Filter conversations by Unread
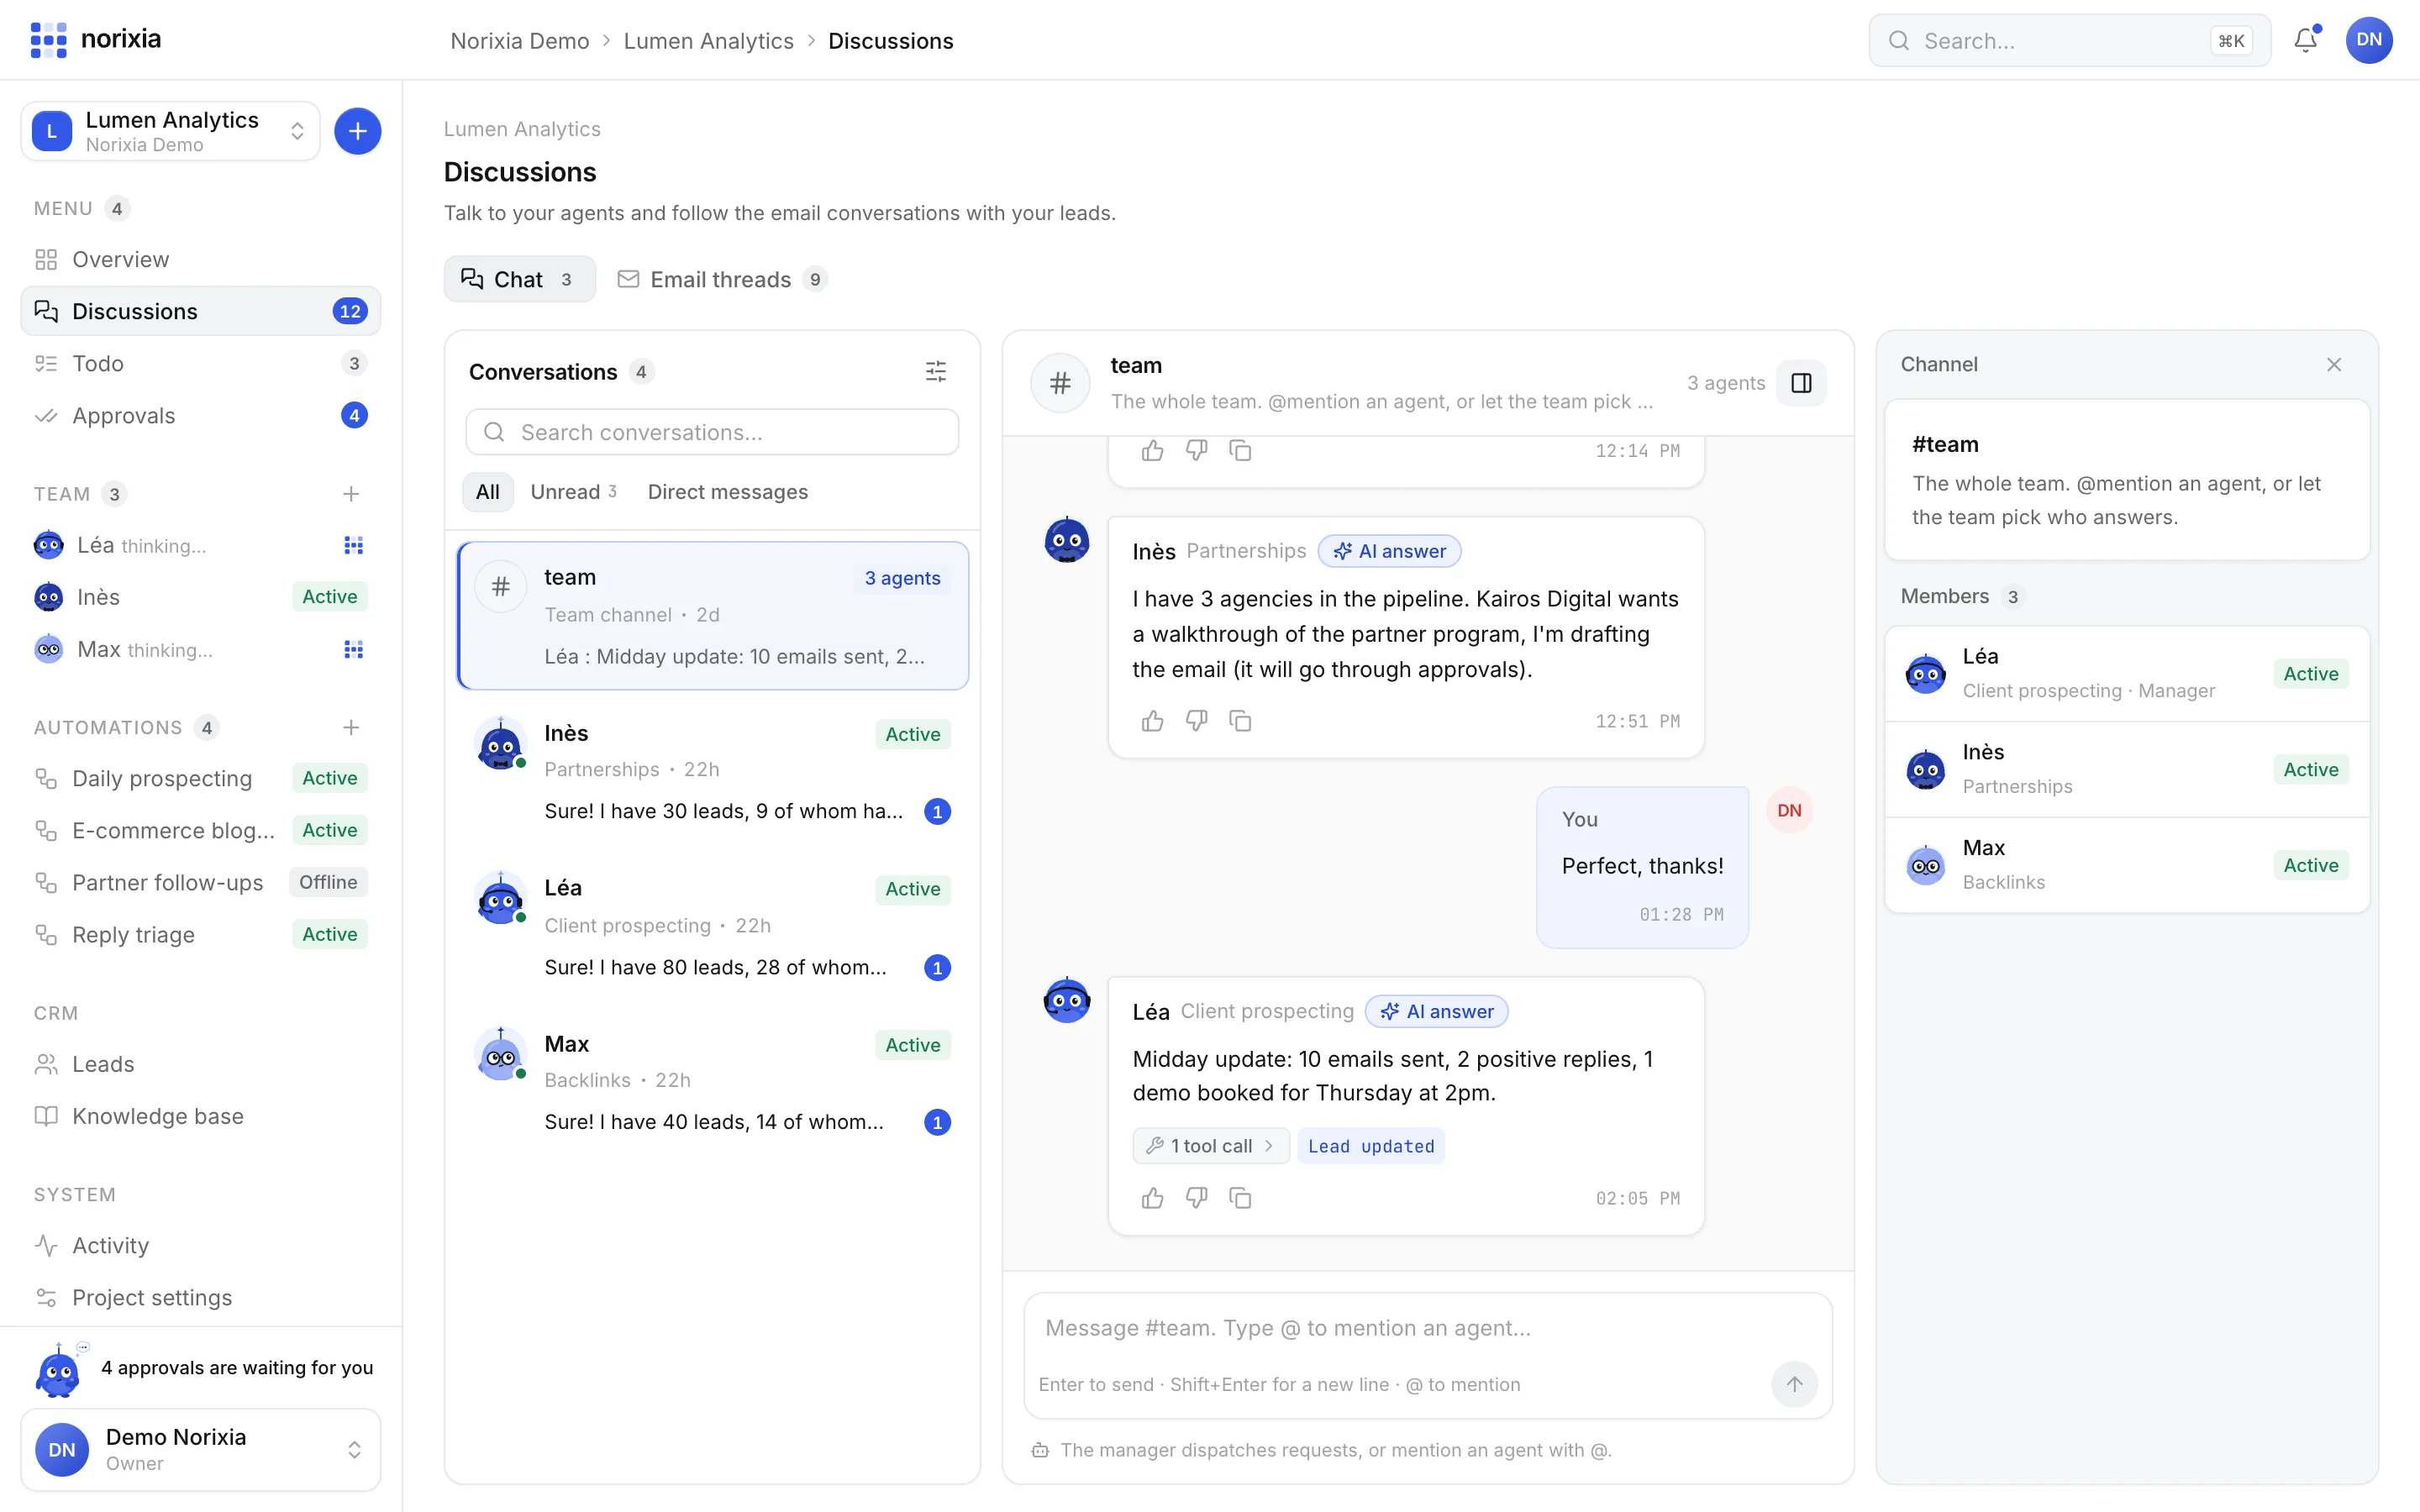The height and width of the screenshot is (1512, 2420). coord(573,492)
